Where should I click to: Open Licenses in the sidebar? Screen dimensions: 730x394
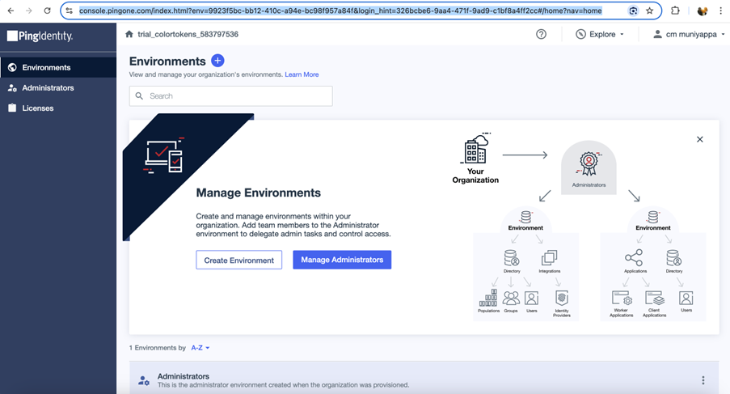pos(37,108)
